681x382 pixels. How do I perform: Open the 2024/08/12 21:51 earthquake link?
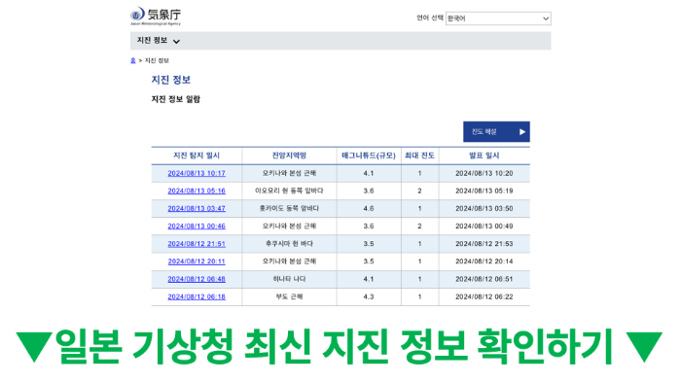[197, 244]
